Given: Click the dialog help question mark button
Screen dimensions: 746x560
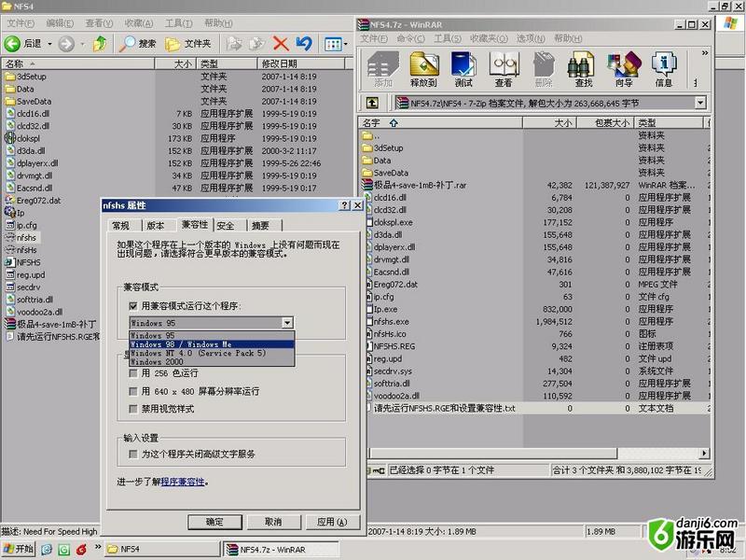Looking at the screenshot, I should point(345,205).
